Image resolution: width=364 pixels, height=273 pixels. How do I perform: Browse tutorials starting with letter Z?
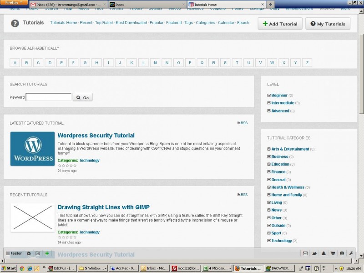[x=307, y=63]
